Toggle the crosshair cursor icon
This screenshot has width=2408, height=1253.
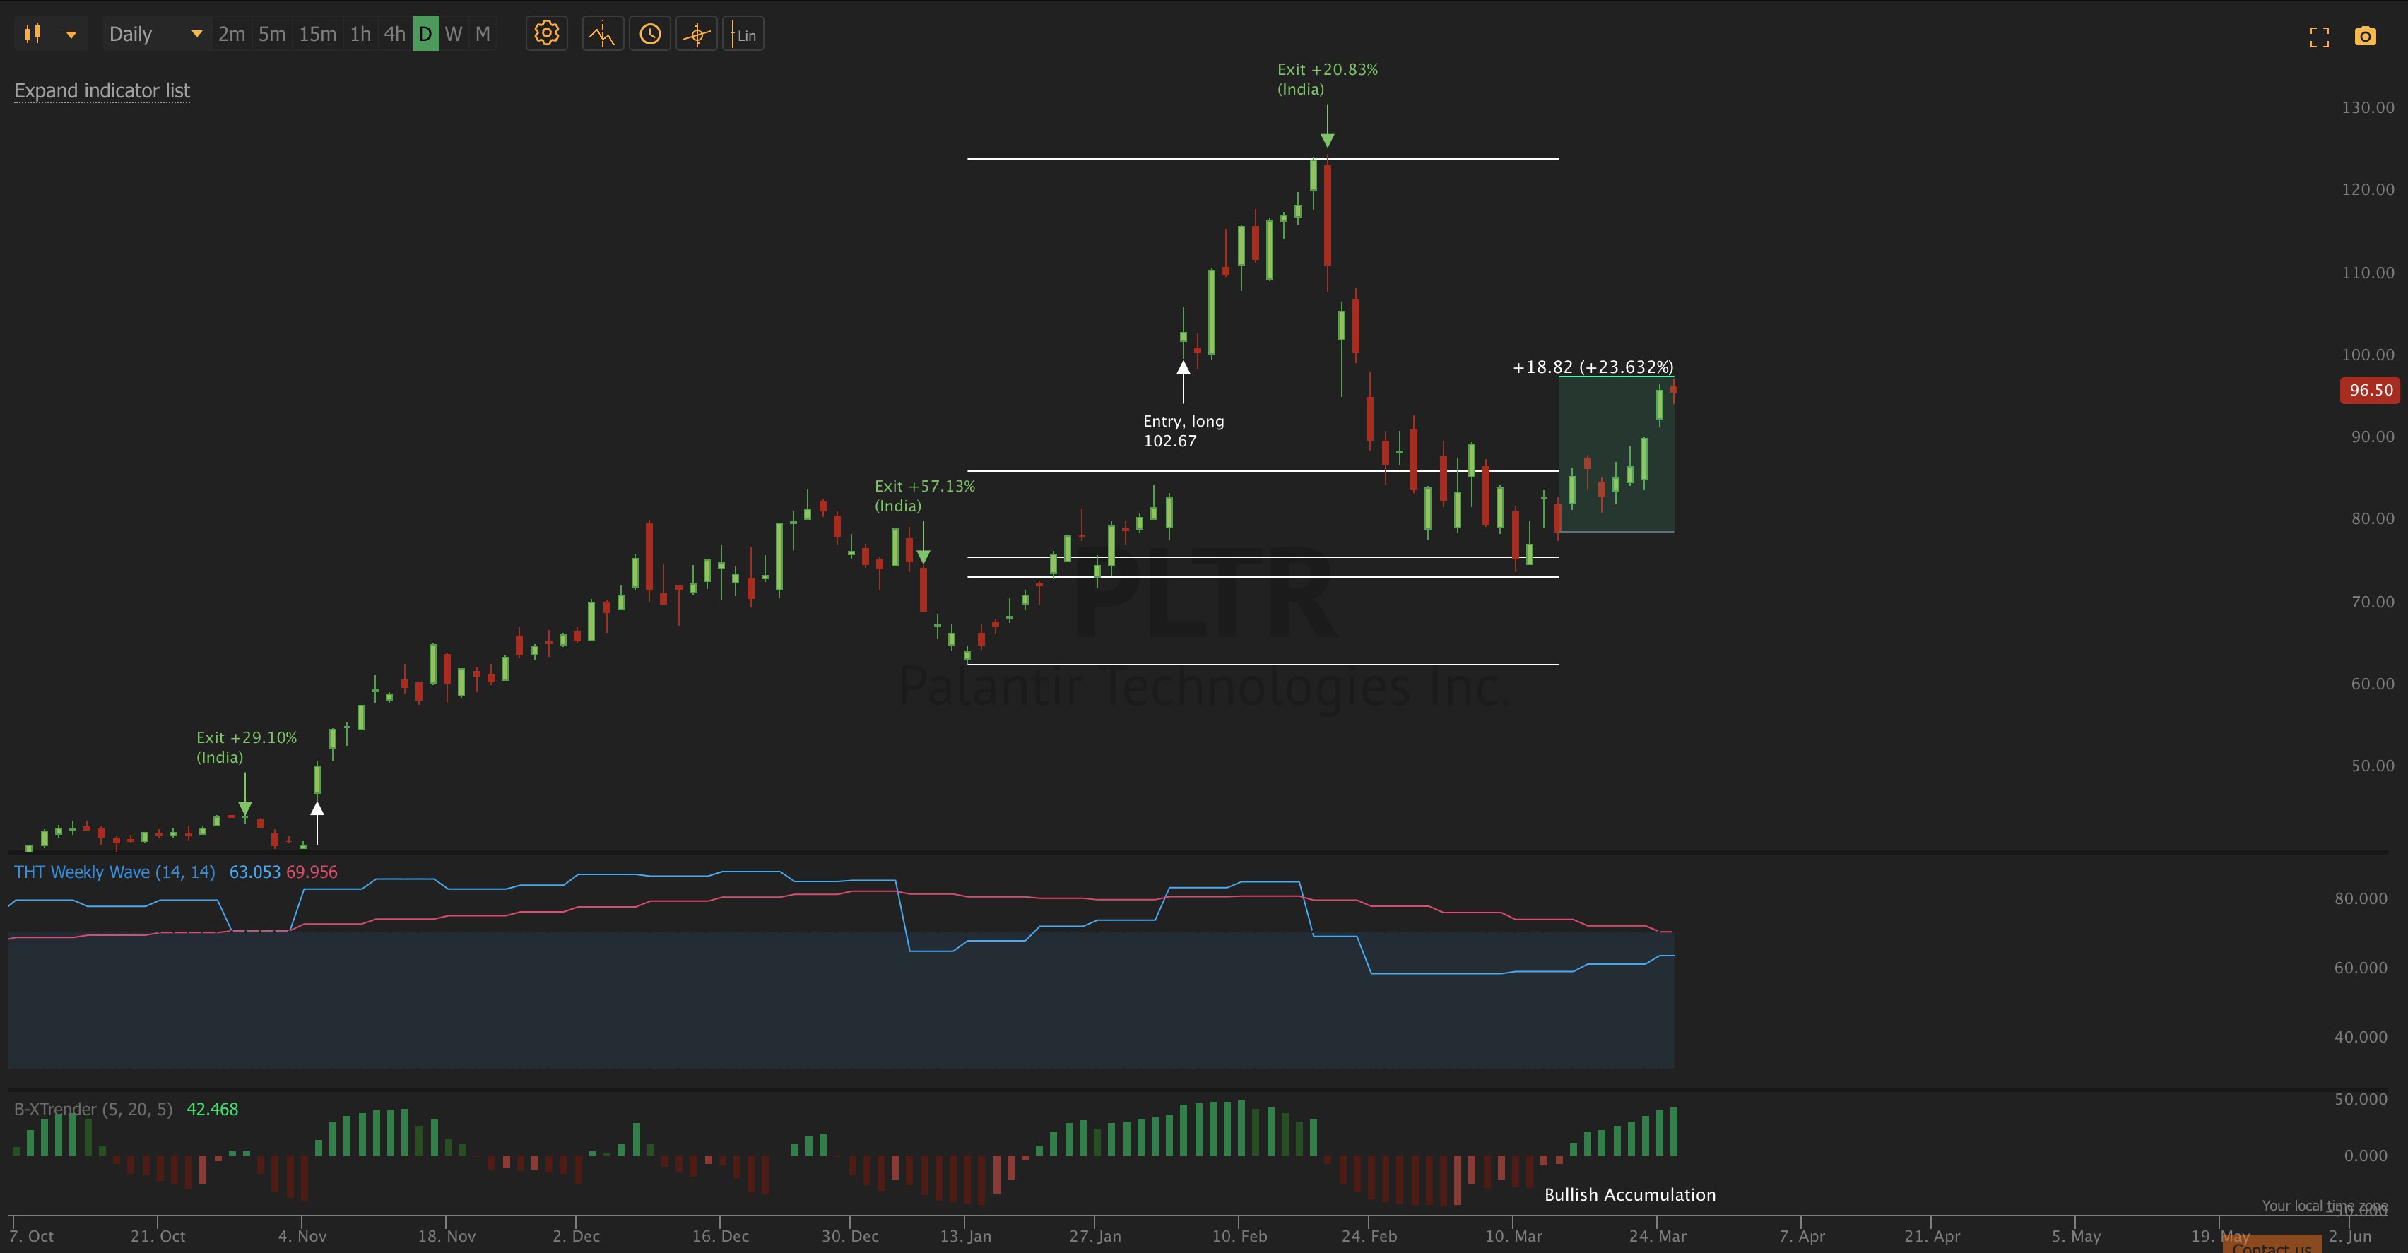[697, 35]
